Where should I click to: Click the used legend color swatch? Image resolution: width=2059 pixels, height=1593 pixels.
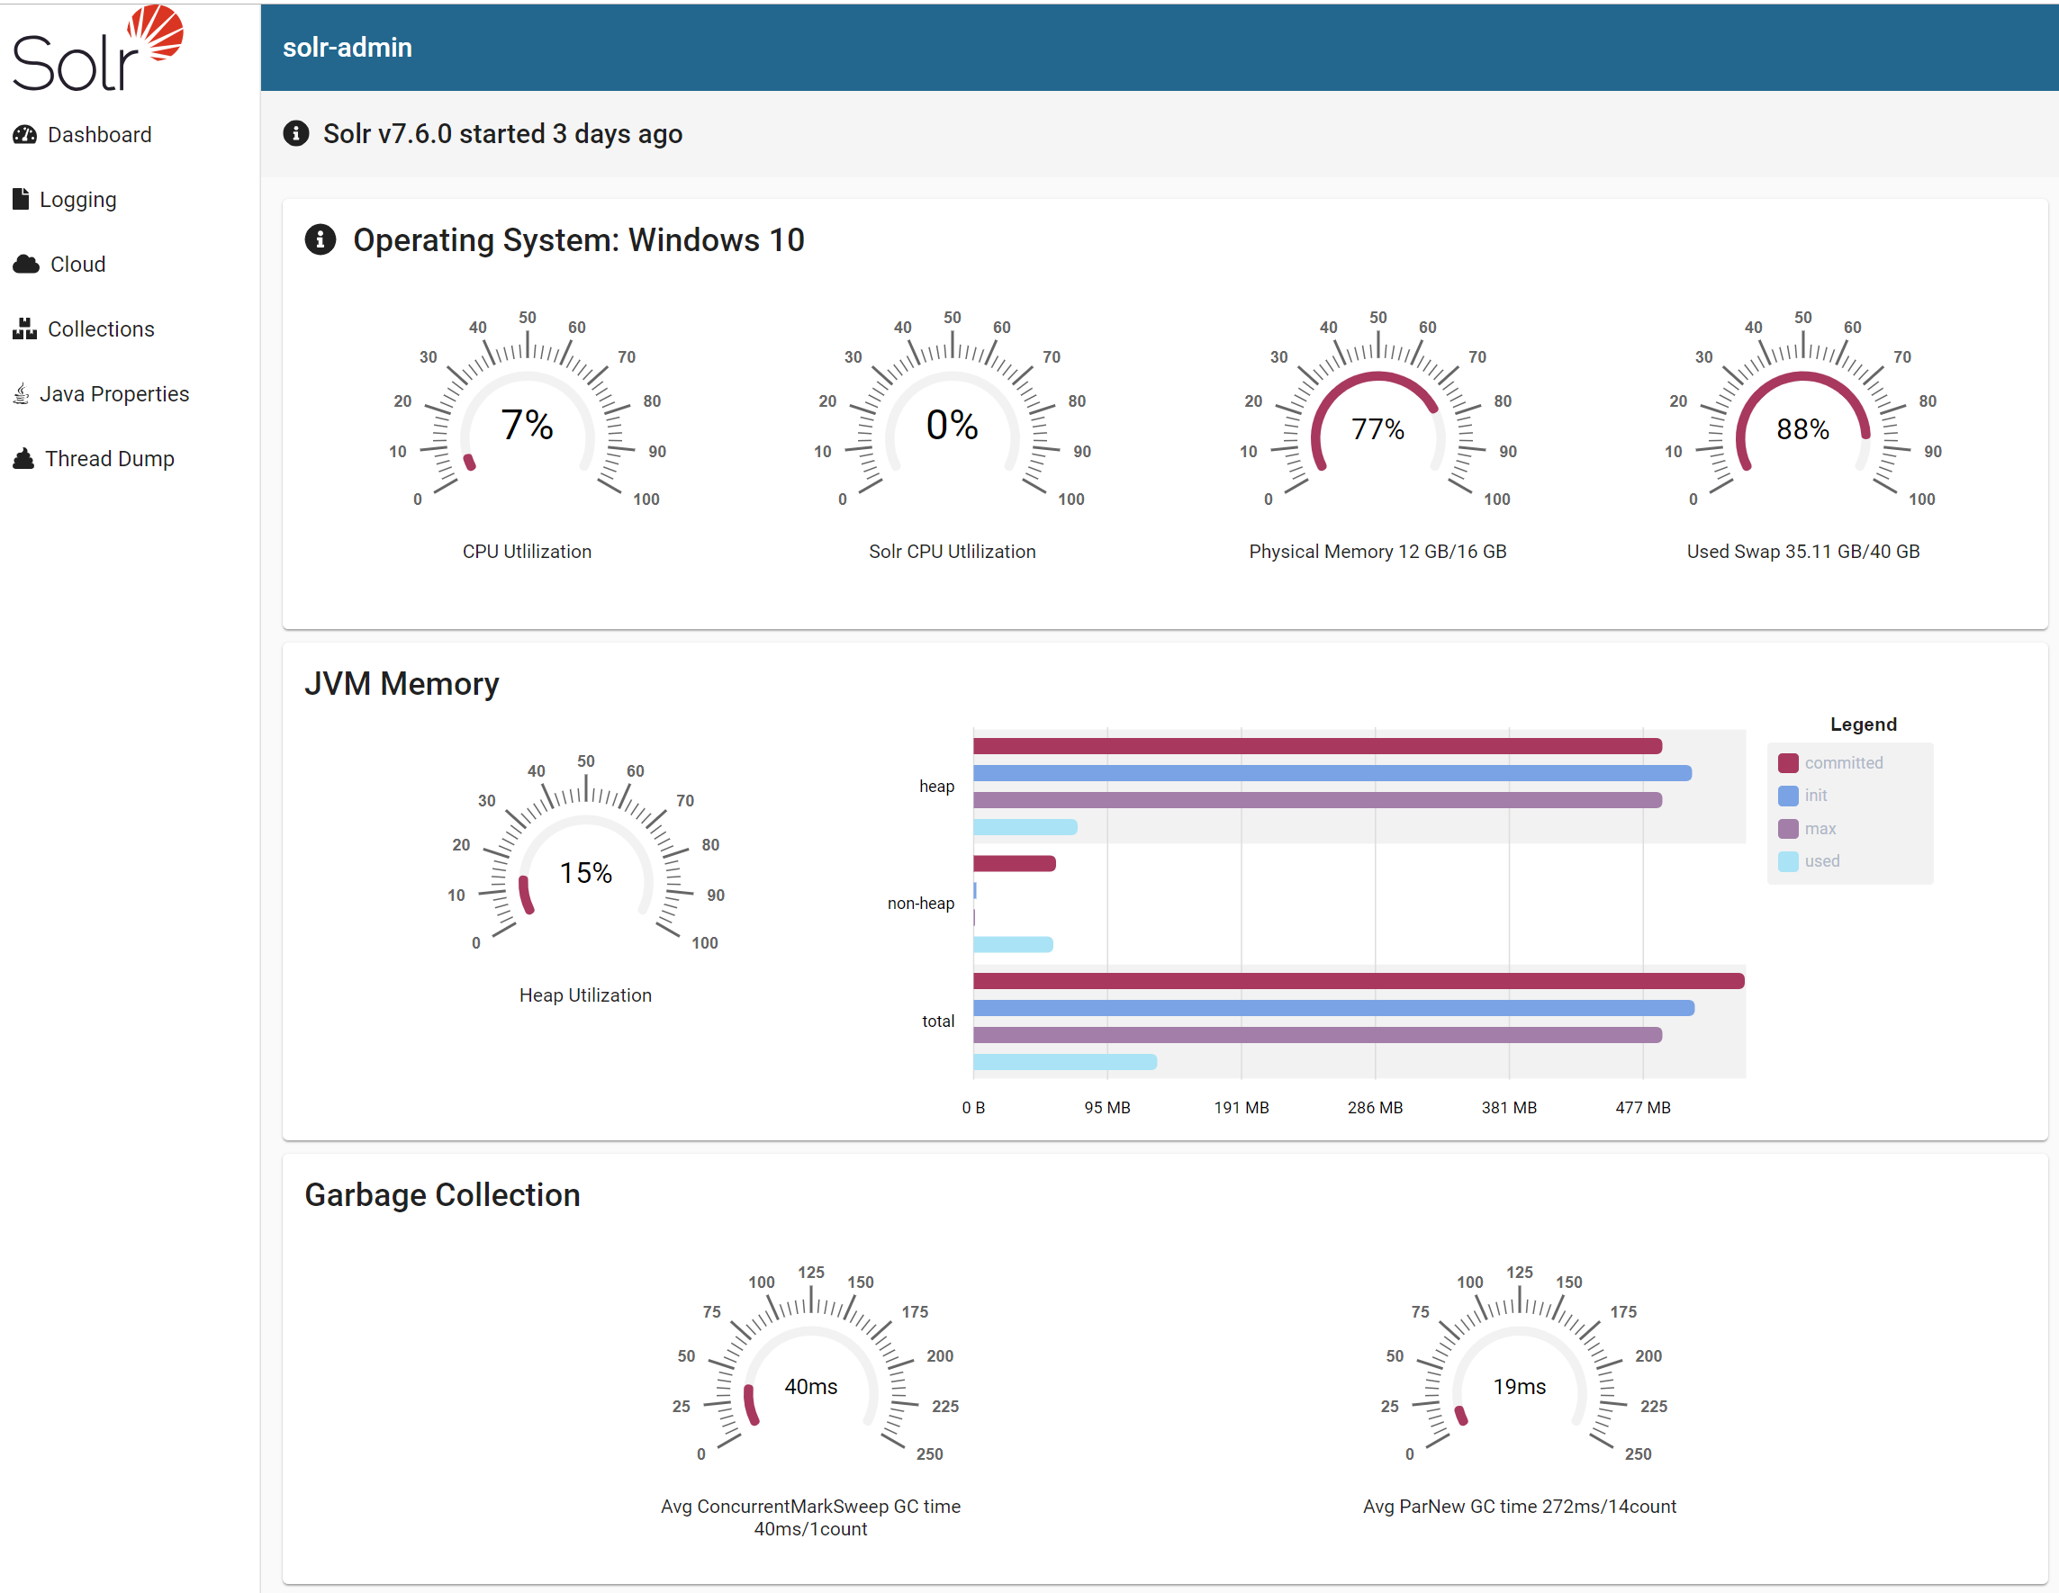(1787, 861)
